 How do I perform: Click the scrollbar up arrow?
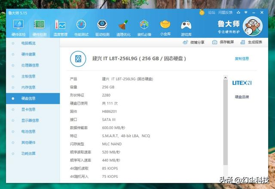tap(226, 78)
